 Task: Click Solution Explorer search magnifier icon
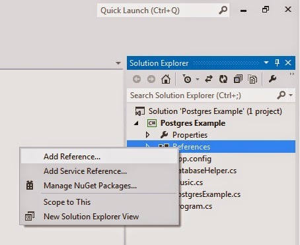[281, 95]
